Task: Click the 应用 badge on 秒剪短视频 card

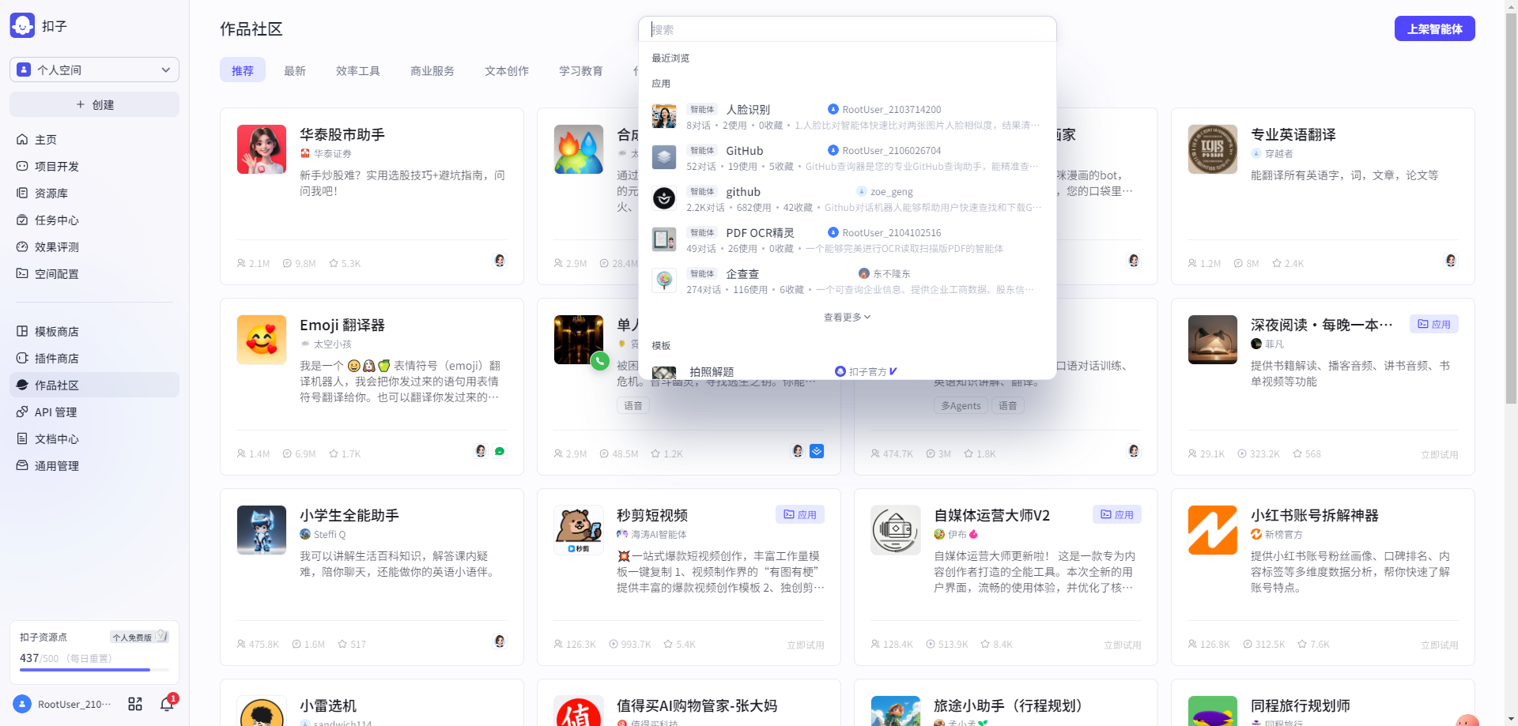Action: [x=800, y=514]
